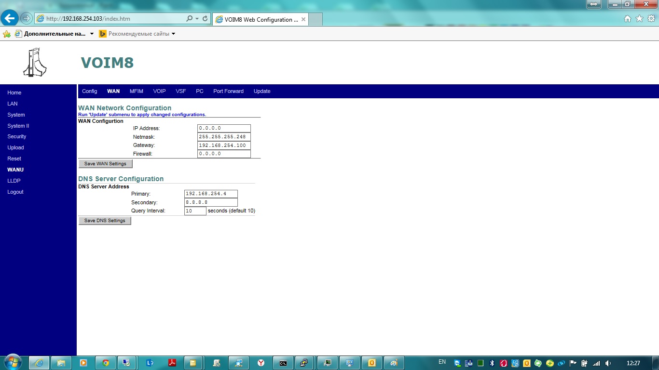Click the Bluetooth icon in system tray
This screenshot has height=370, width=659.
(x=492, y=363)
